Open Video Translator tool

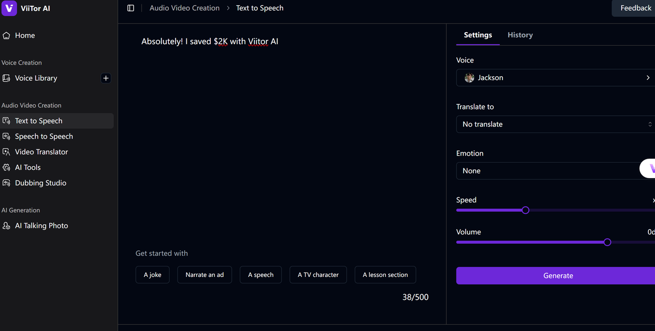pos(41,152)
